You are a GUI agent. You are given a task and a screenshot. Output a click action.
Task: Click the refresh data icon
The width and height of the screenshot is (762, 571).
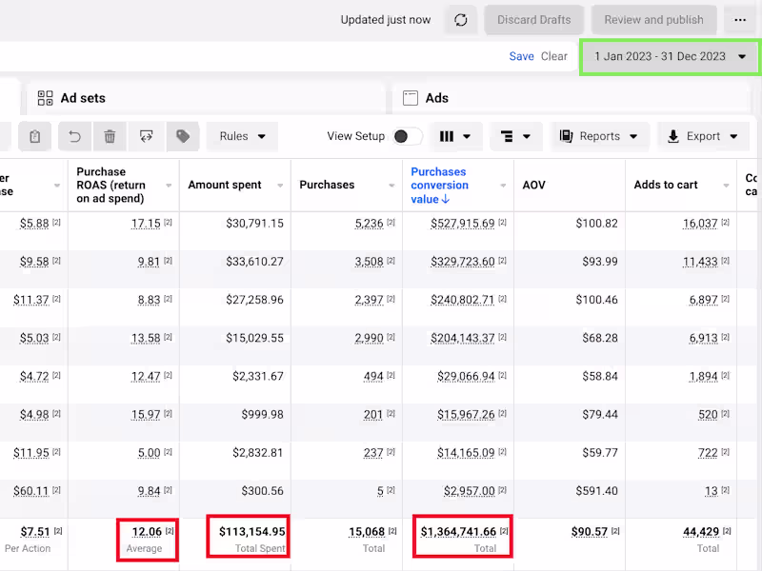pyautogui.click(x=461, y=20)
